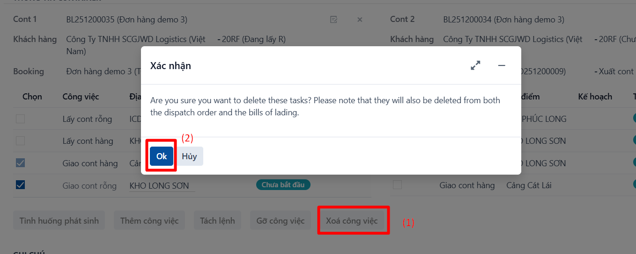Tick the first Lấy cont rỗng checkbox
This screenshot has height=254, width=636.
coord(20,119)
